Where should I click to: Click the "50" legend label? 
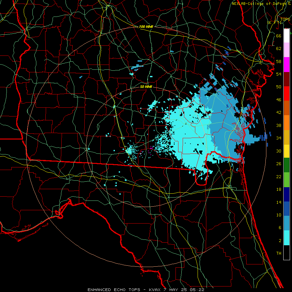coord(279,87)
